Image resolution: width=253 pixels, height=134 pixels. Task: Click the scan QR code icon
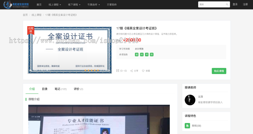click(118, 71)
